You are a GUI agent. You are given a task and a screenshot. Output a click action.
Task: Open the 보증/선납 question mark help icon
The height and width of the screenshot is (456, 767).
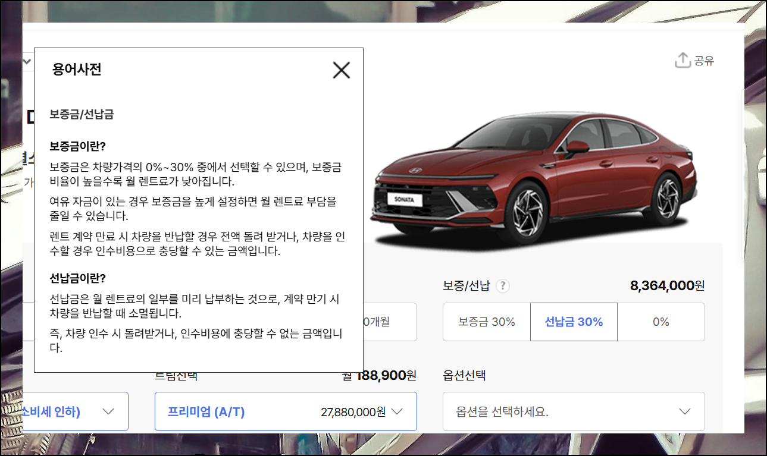tap(503, 286)
